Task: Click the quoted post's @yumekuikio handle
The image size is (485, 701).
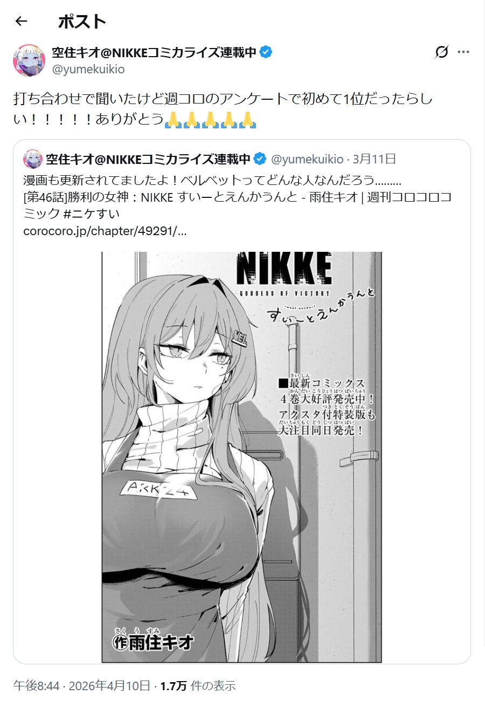Action: [307, 159]
